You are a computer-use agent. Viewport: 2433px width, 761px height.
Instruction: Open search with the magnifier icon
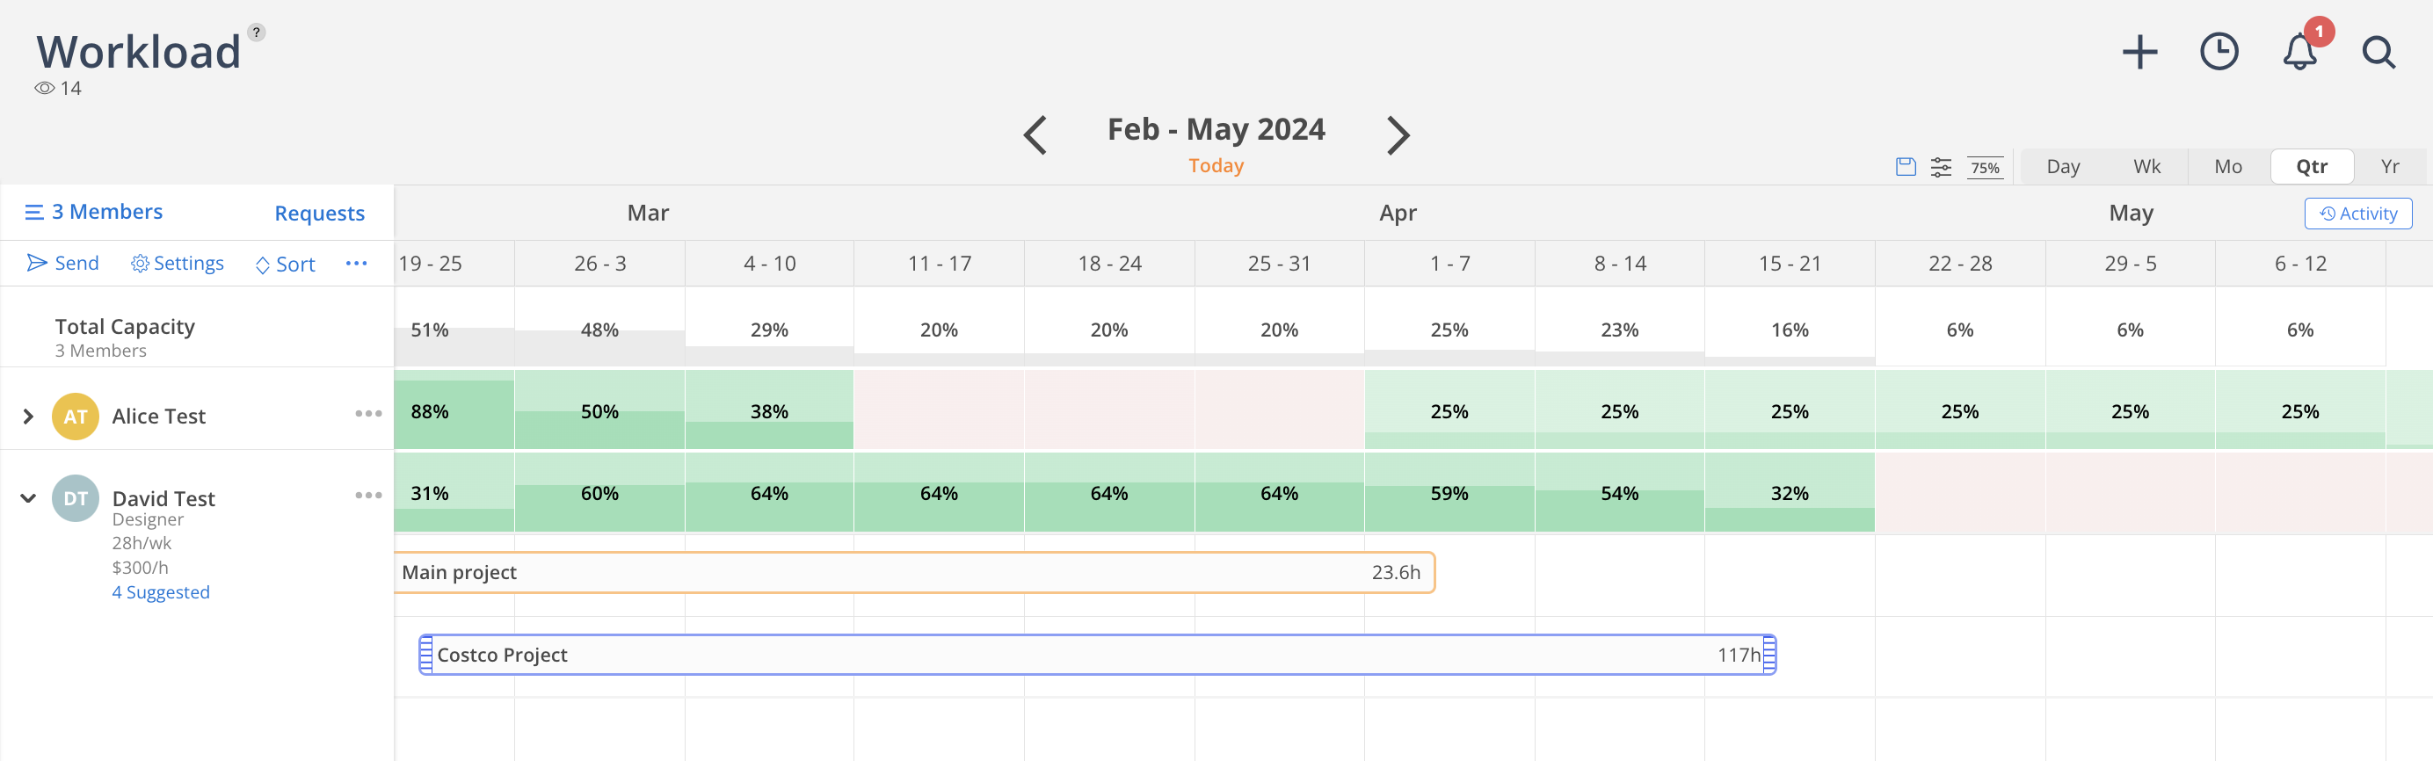click(x=2379, y=53)
